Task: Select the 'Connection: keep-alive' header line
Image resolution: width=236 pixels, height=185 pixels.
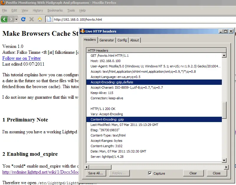Action: pos(154,98)
